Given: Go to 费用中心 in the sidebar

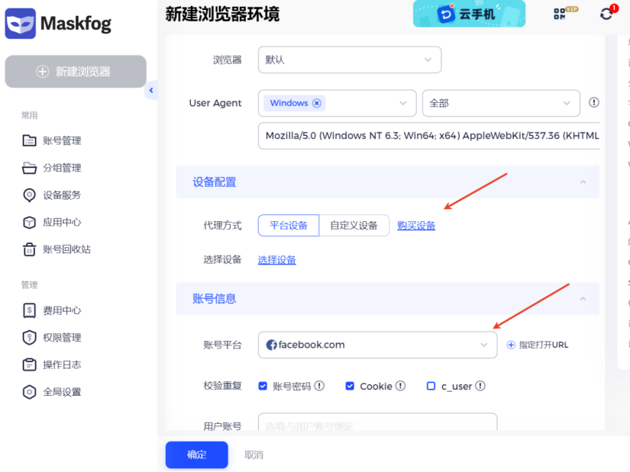Looking at the screenshot, I should coord(61,310).
